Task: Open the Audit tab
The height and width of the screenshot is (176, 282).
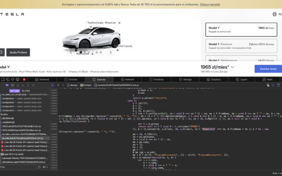Action: [x=267, y=79]
